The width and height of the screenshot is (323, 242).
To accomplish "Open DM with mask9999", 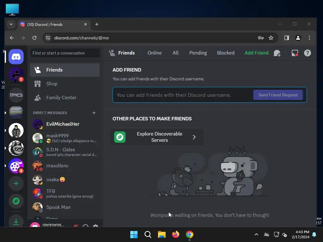I will 65,138.
